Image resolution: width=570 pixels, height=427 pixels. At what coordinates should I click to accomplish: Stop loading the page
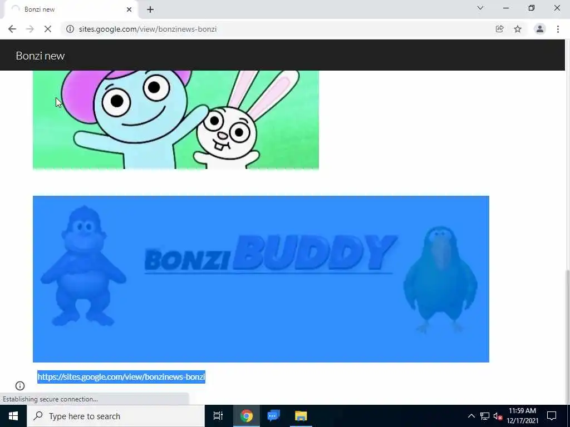coord(48,29)
